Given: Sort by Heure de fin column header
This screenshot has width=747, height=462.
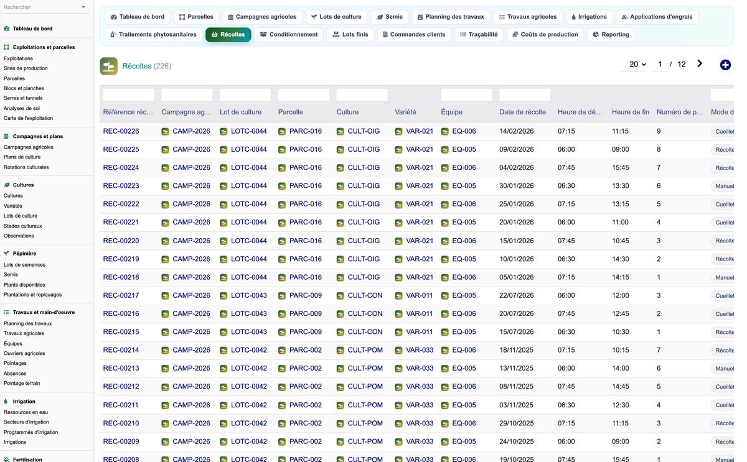Looking at the screenshot, I should click(x=631, y=112).
